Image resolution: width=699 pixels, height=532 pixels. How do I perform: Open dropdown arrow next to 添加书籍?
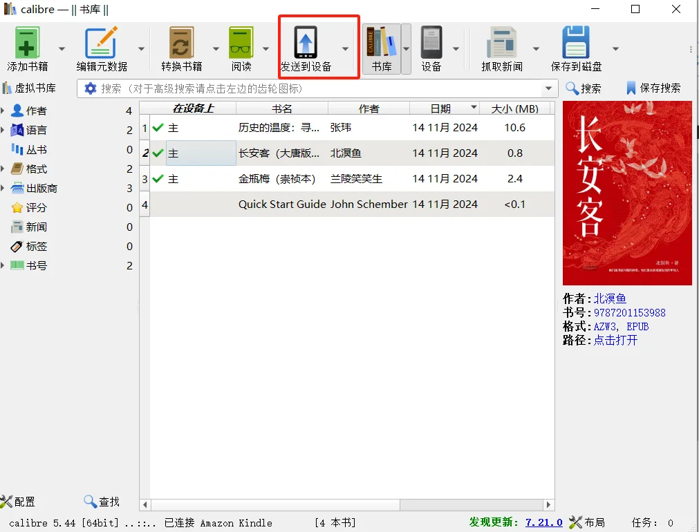62,48
